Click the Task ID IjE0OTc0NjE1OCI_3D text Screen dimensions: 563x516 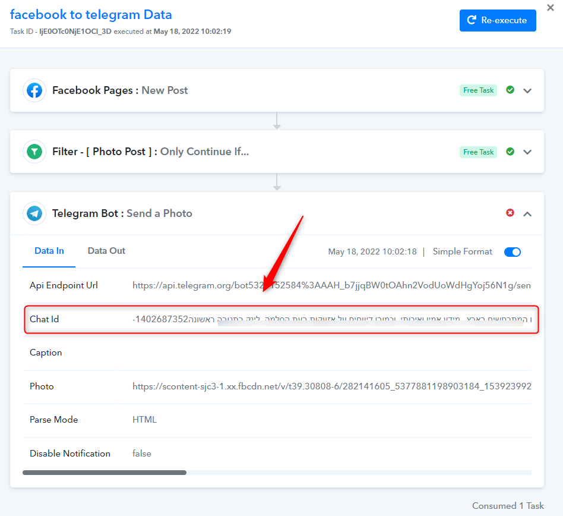pos(75,32)
